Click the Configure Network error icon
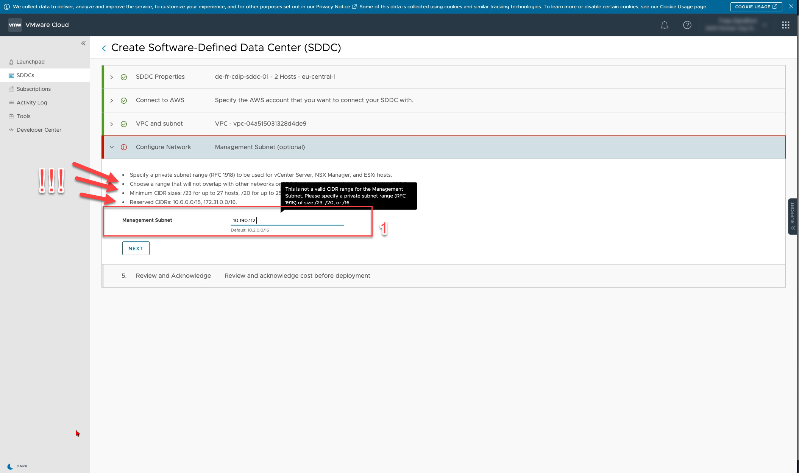Screen dimensions: 799x473 pyautogui.click(x=124, y=147)
